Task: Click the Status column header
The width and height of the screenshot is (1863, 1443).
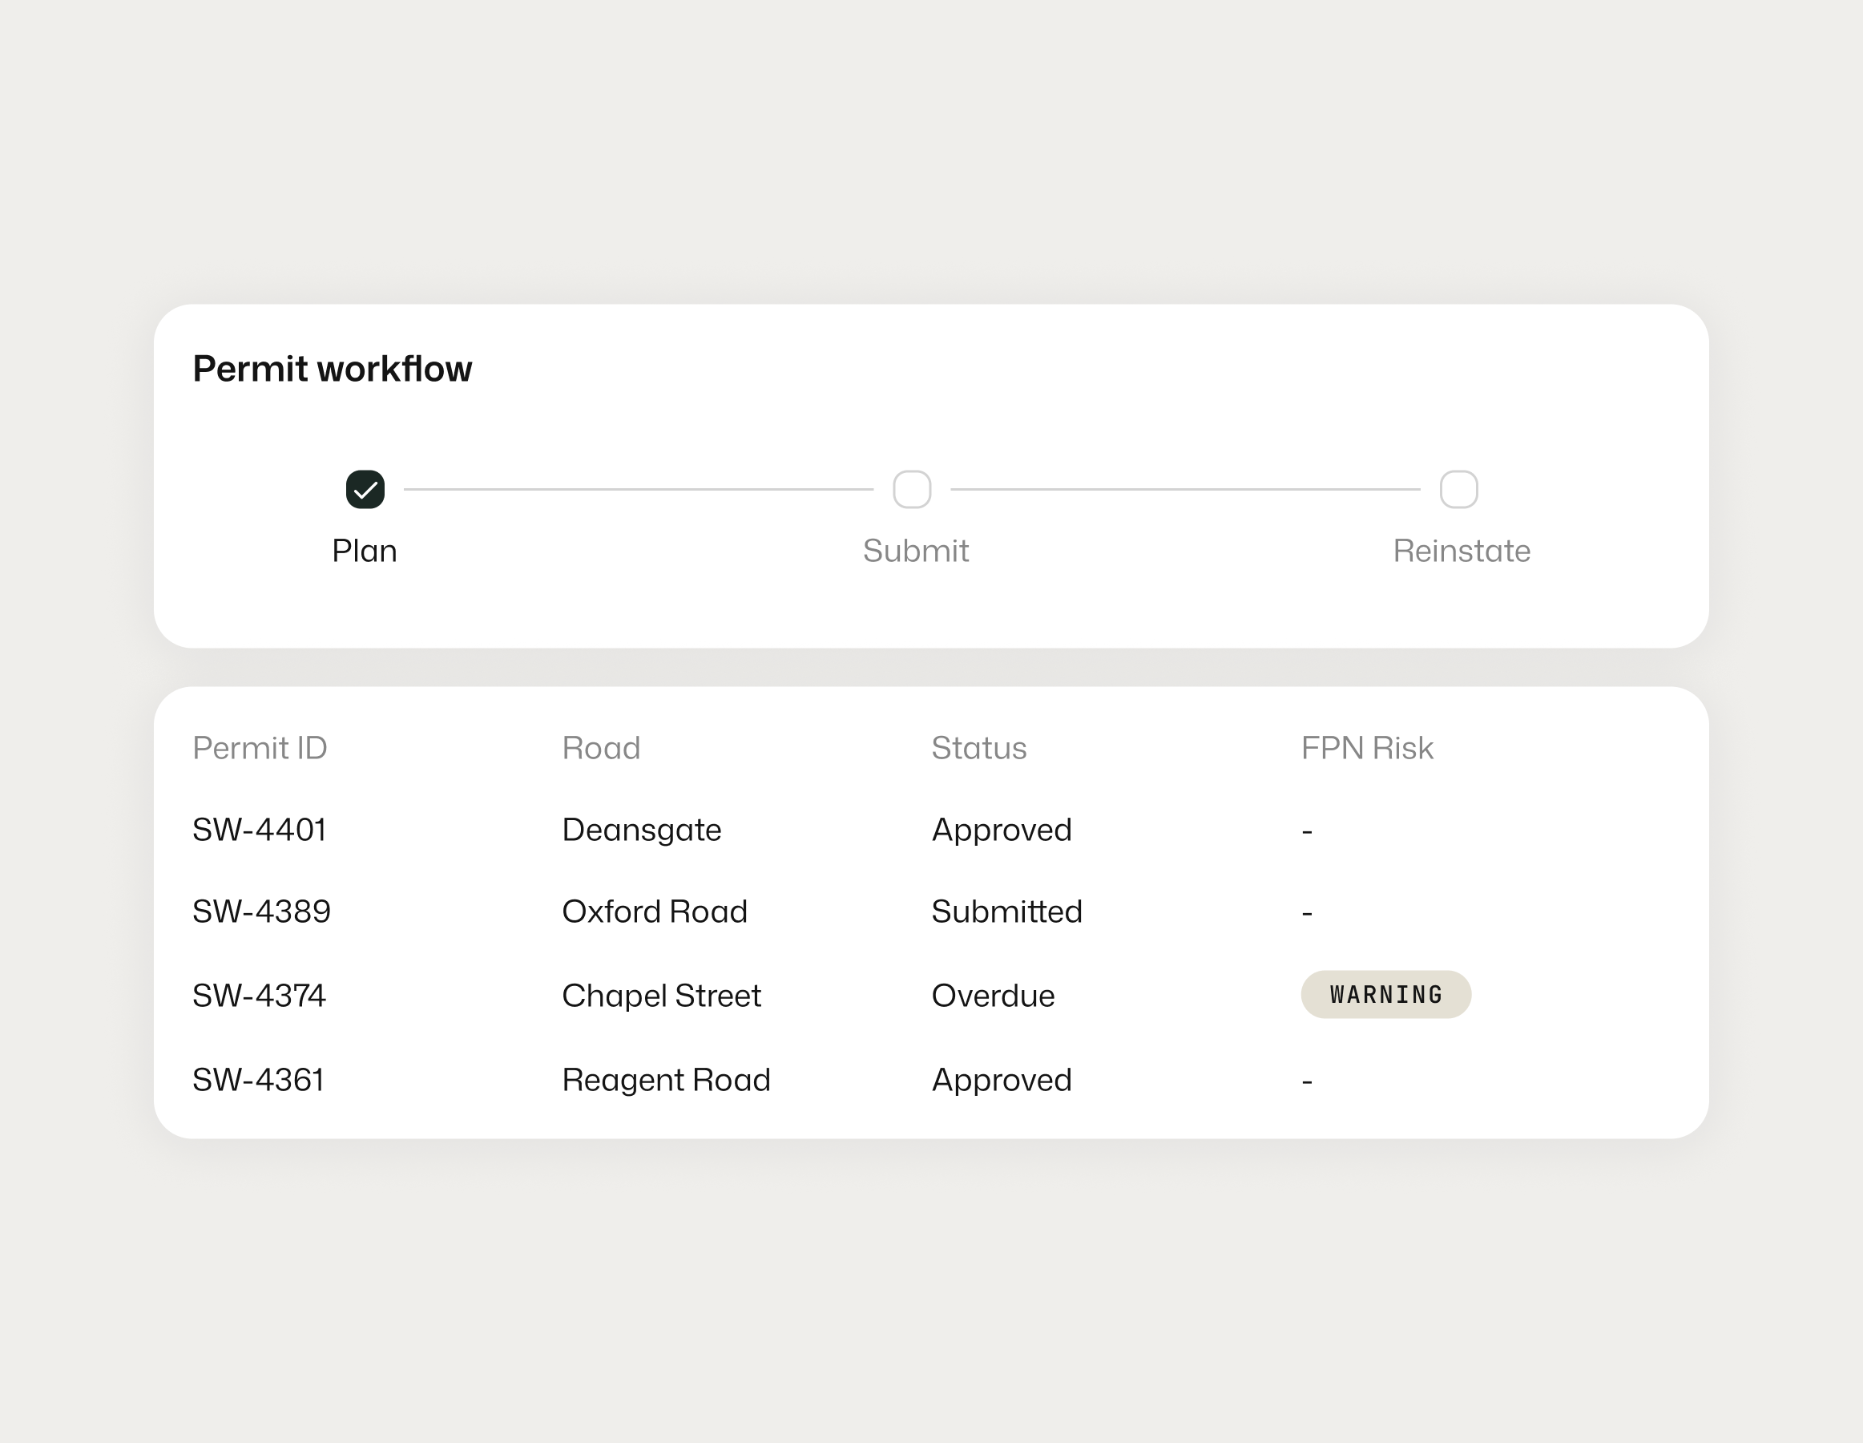Action: [978, 749]
